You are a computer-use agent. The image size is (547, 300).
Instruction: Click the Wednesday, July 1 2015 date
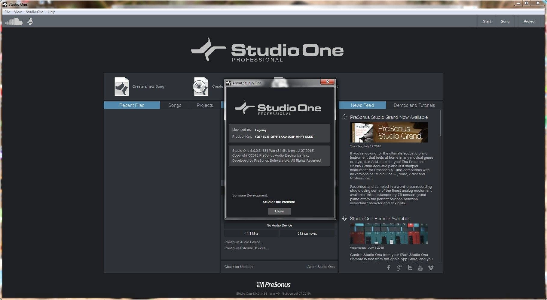[367, 248]
